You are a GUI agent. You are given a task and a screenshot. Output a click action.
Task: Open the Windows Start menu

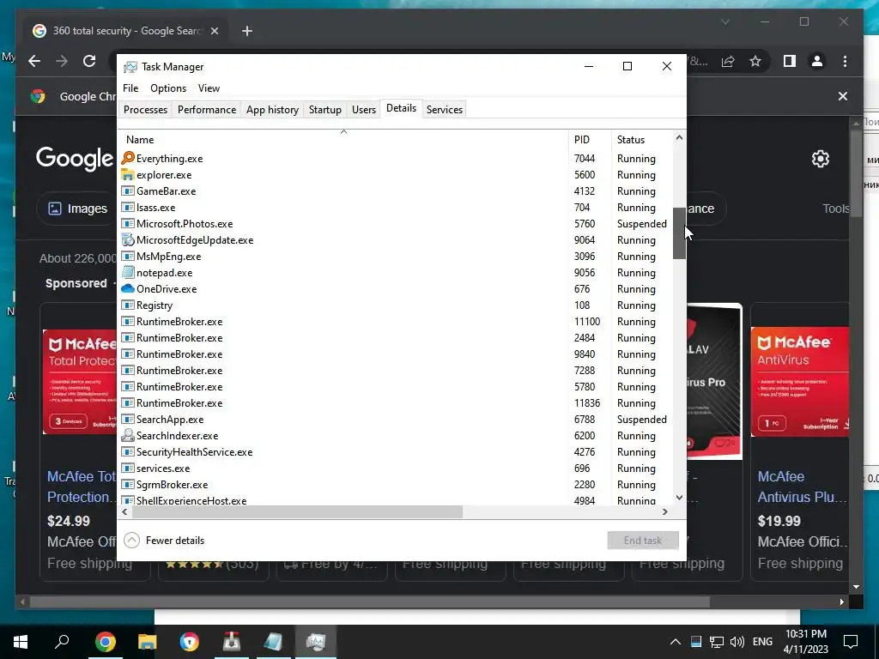[21, 642]
